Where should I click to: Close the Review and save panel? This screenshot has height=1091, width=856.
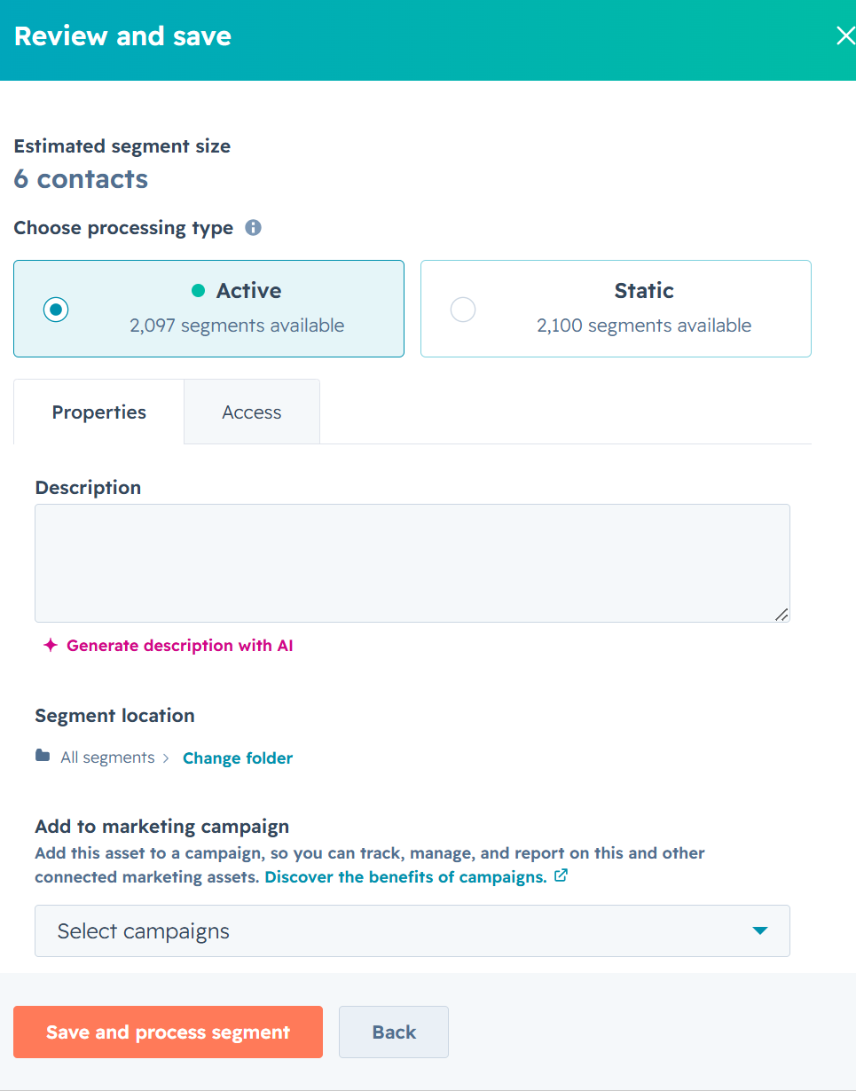pos(845,35)
